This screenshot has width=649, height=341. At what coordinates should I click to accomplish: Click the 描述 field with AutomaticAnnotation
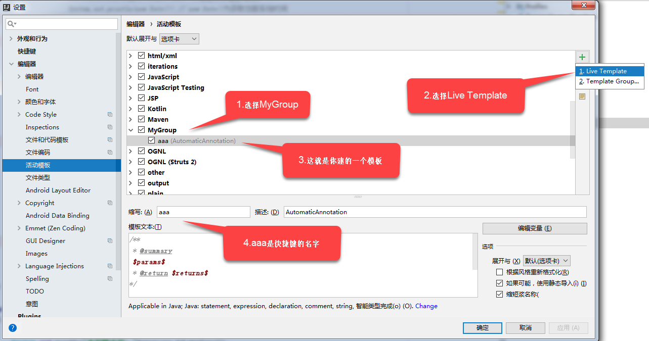pos(435,212)
